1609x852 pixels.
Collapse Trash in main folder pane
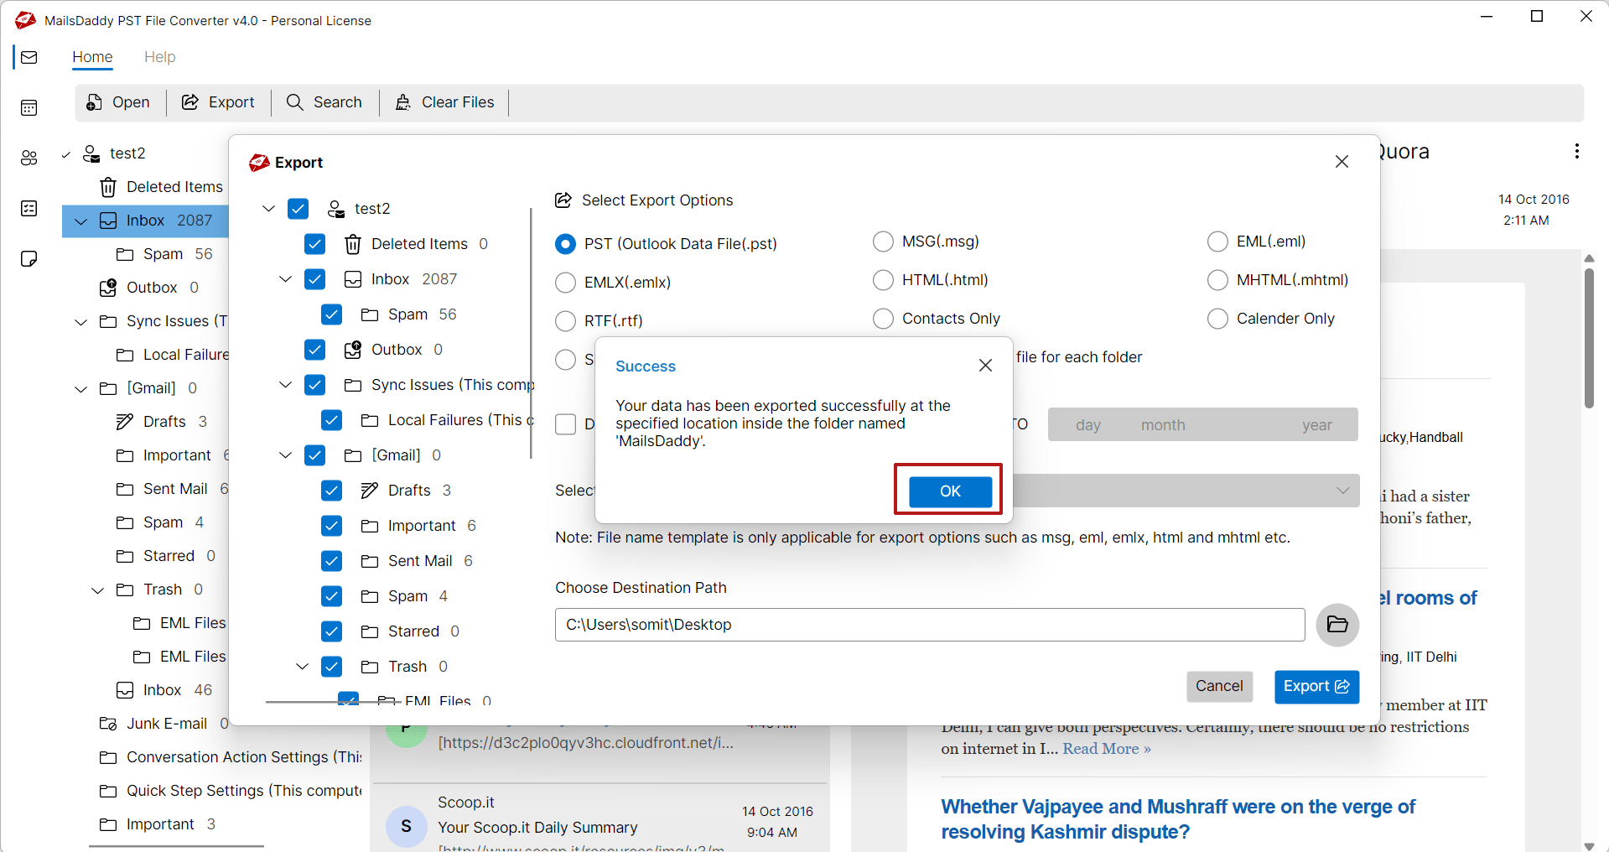click(98, 590)
